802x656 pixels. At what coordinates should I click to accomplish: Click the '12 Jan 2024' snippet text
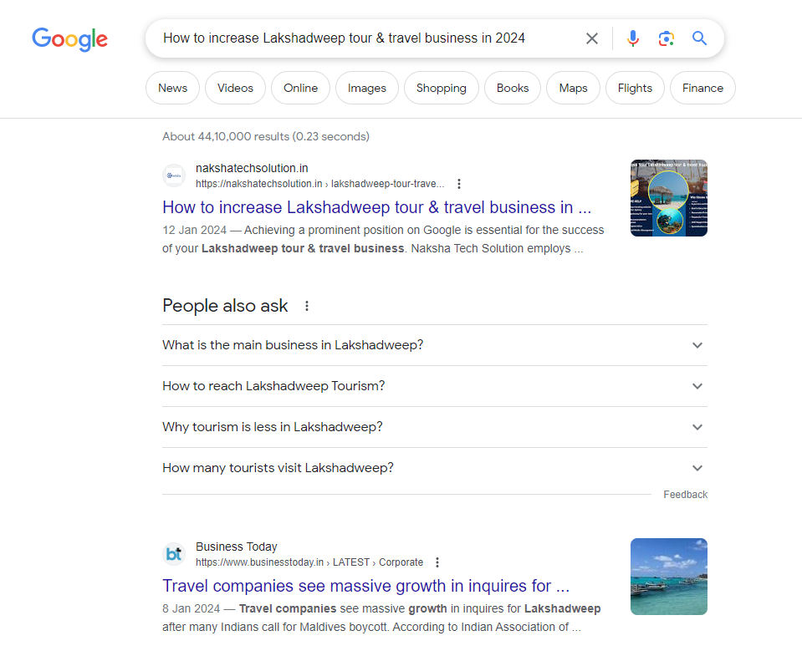(x=194, y=231)
